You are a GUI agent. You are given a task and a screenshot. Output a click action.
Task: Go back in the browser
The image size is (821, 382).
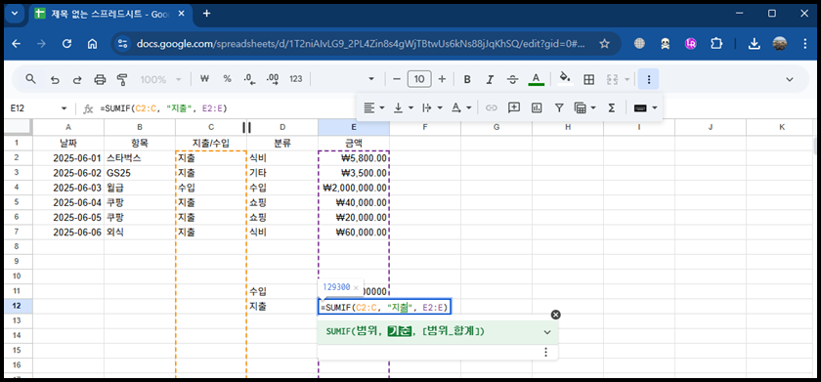(17, 44)
